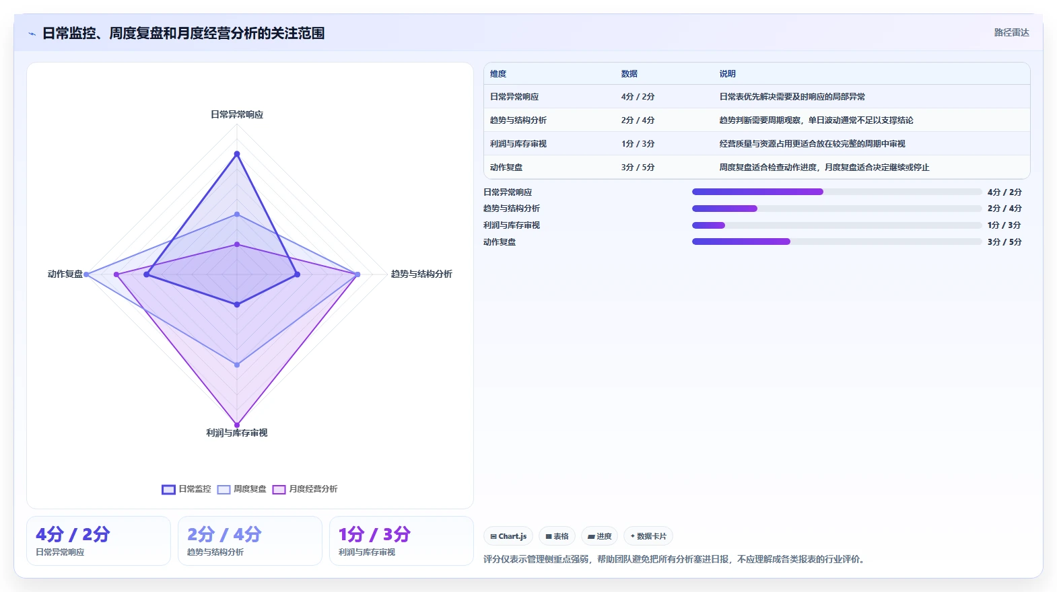Toggle the 月度经营分析 legend series
This screenshot has width=1057, height=592.
[x=305, y=489]
